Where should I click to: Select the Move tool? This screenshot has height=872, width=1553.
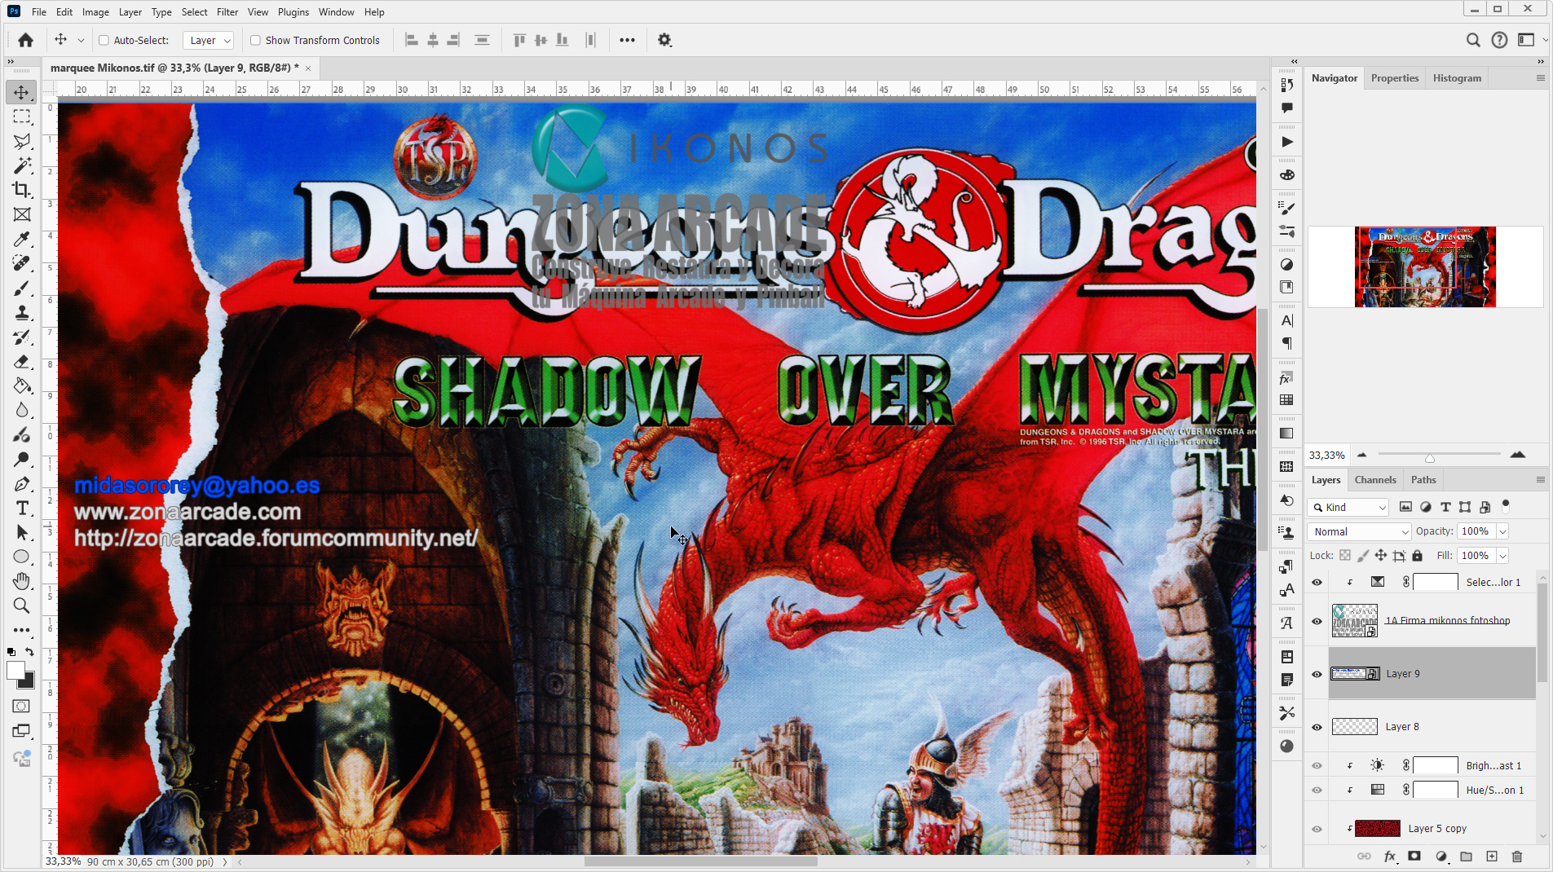point(20,92)
